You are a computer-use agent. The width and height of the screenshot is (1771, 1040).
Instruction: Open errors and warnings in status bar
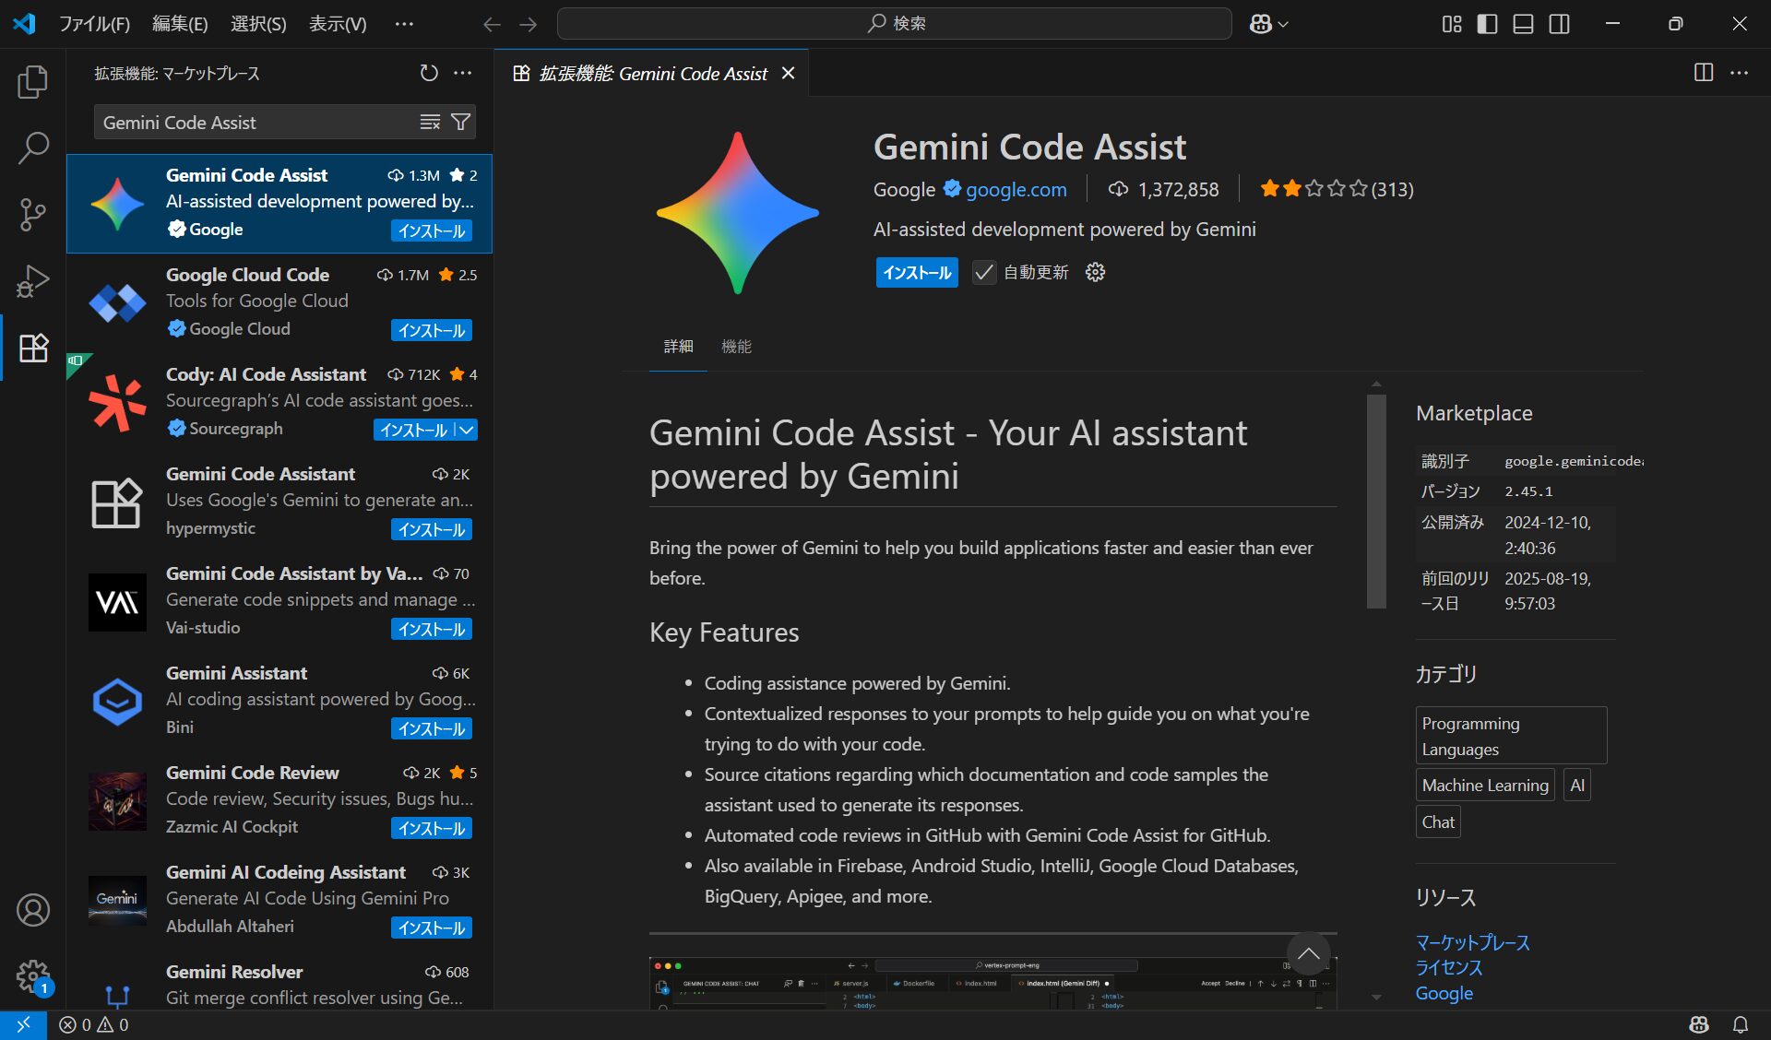[x=94, y=1024]
